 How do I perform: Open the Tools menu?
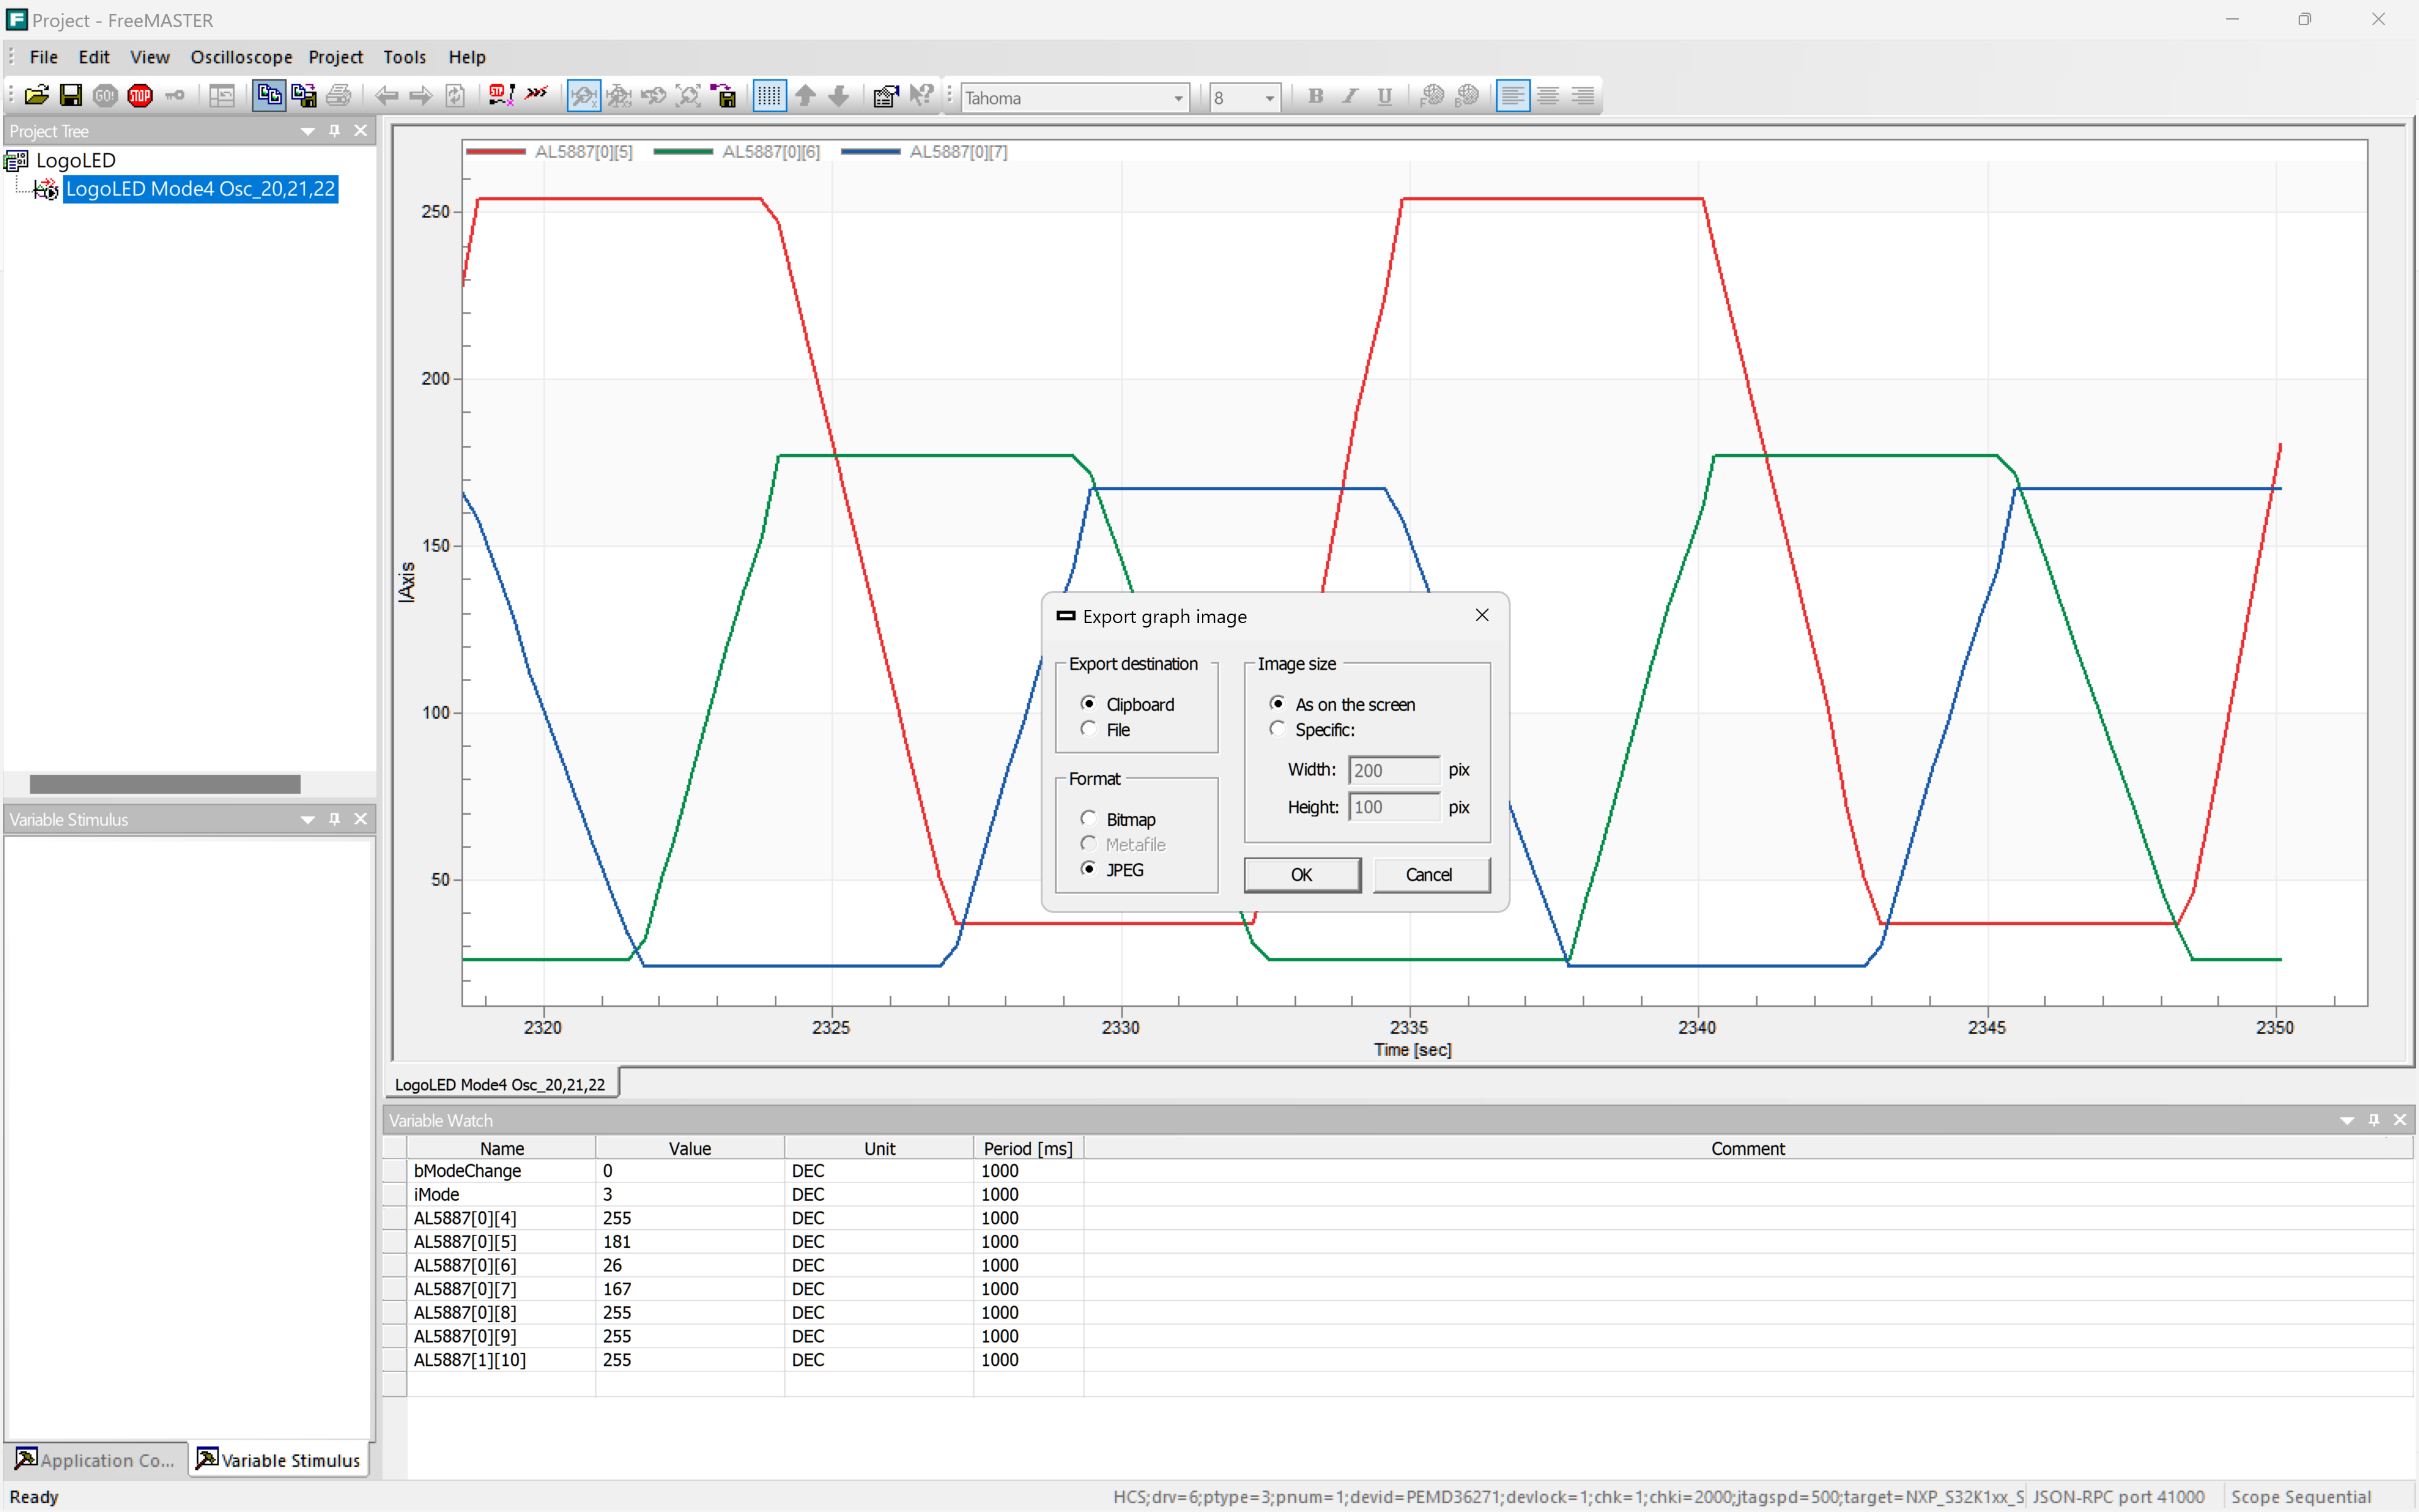tap(405, 57)
